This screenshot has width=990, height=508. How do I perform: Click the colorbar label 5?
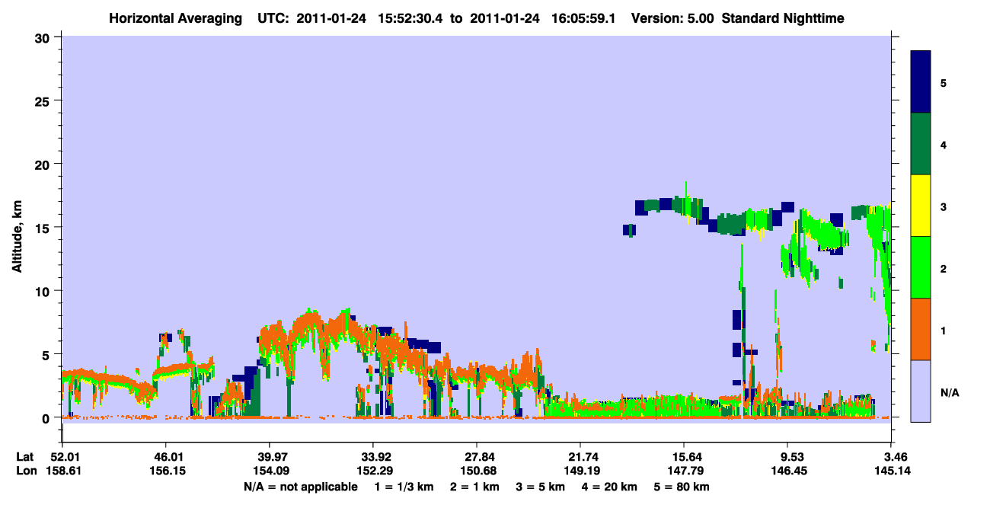(x=944, y=82)
